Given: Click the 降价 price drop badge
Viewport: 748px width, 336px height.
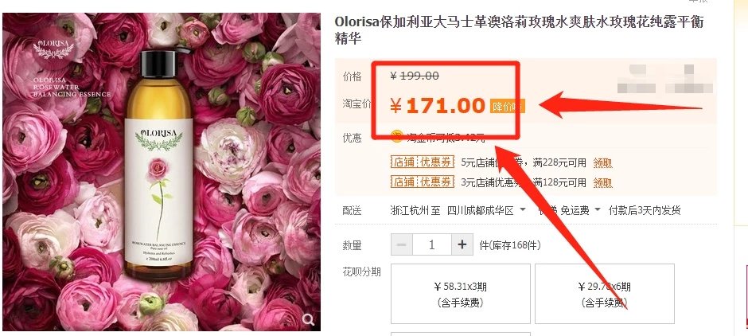Looking at the screenshot, I should tap(507, 107).
